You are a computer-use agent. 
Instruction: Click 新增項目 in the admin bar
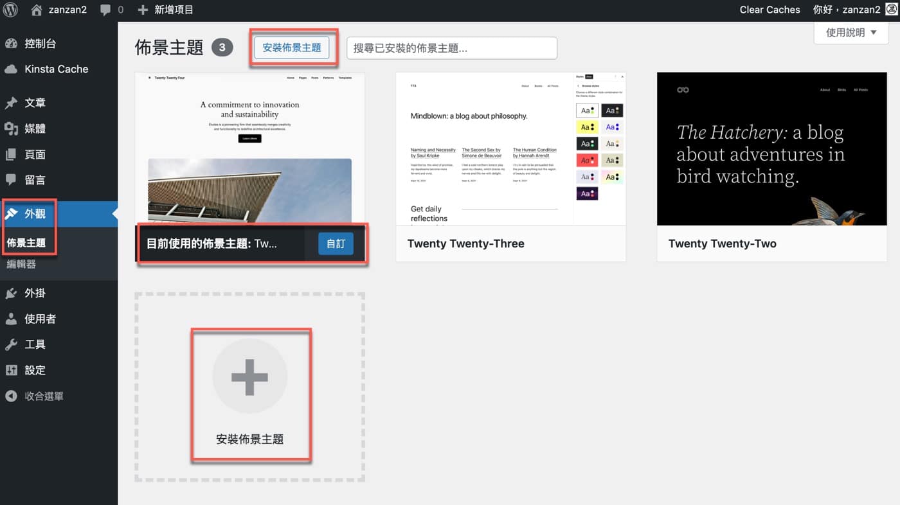point(174,10)
